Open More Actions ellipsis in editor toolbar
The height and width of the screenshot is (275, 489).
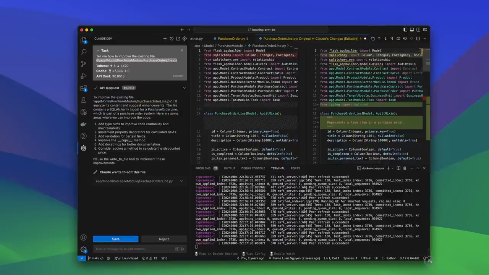[424, 39]
